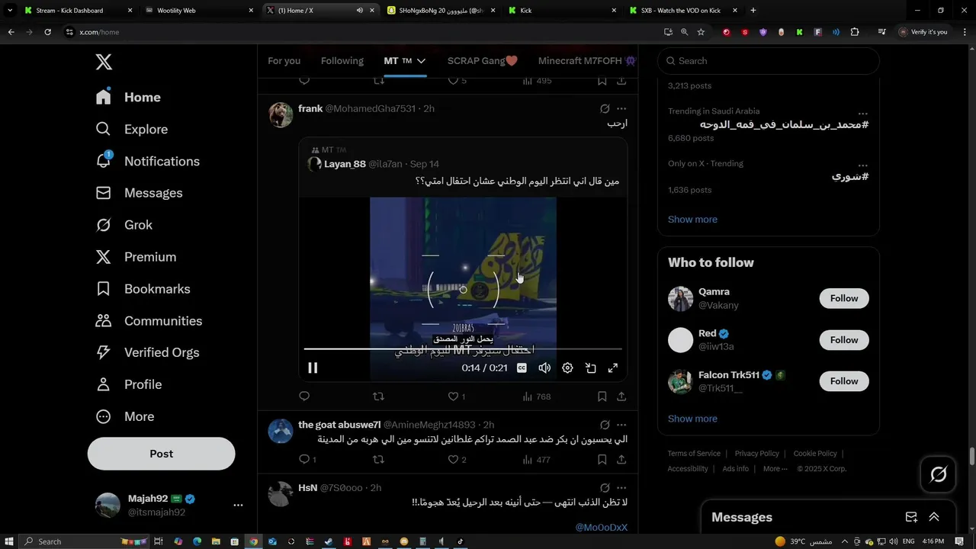Like frank's post with 1 like

click(x=456, y=396)
